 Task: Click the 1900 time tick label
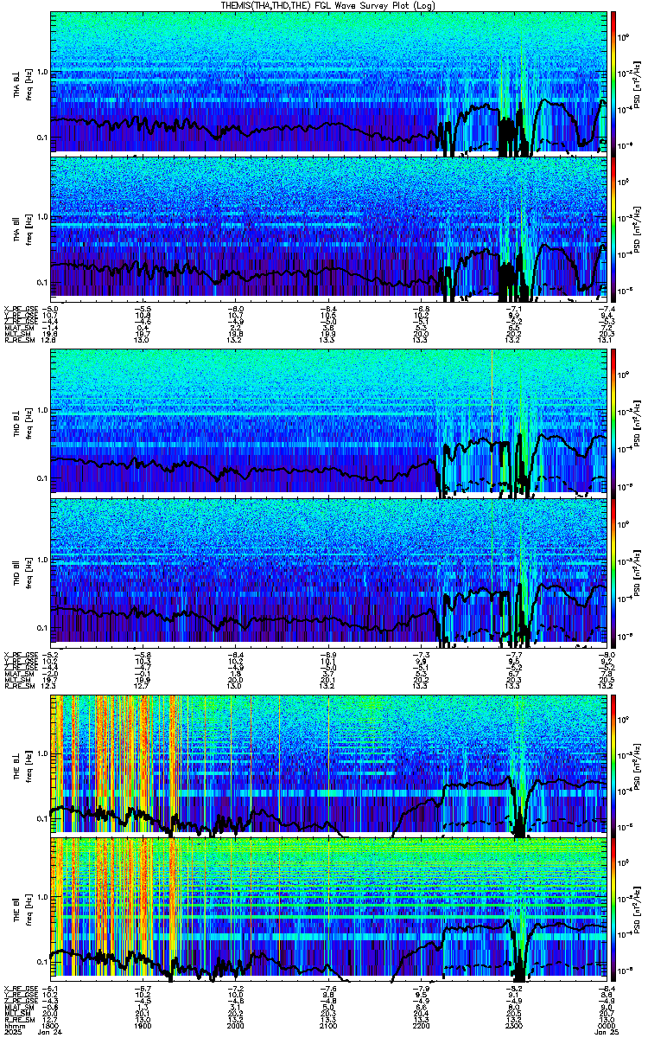pos(143,1027)
